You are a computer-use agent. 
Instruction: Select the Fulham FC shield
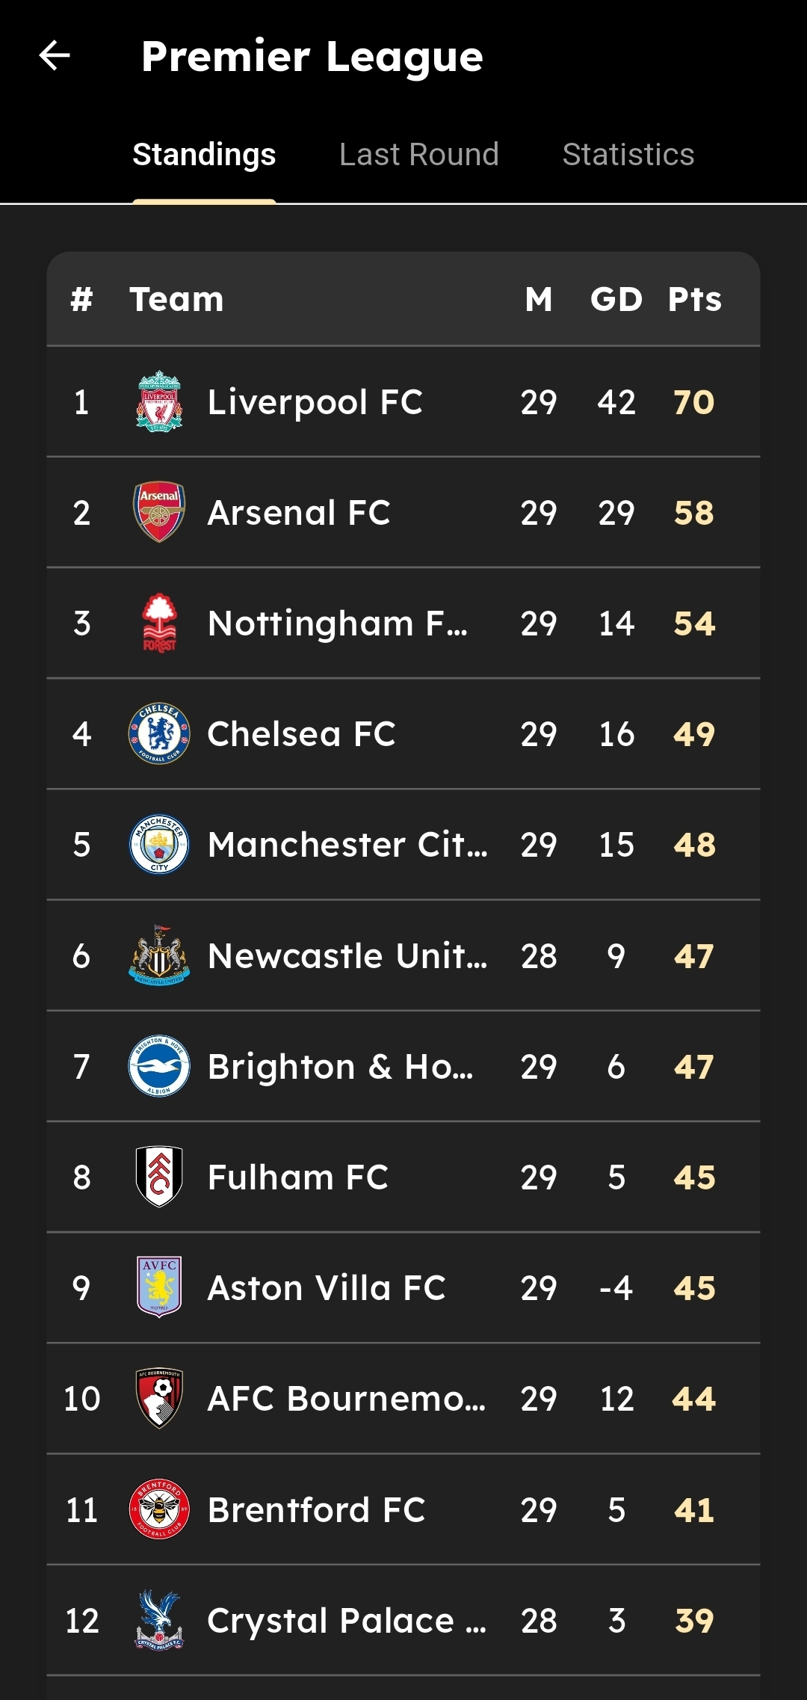(159, 1177)
